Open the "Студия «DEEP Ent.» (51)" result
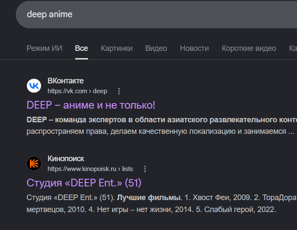297x230 pixels. coord(84,183)
